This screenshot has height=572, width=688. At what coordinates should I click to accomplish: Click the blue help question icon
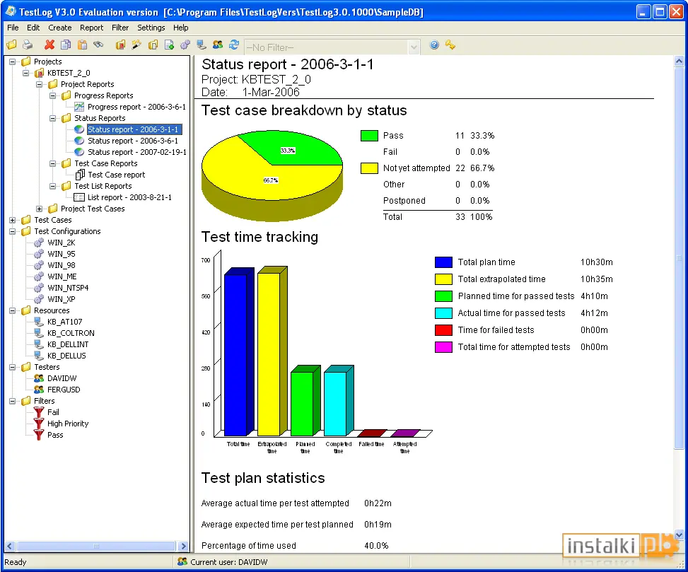tap(434, 45)
